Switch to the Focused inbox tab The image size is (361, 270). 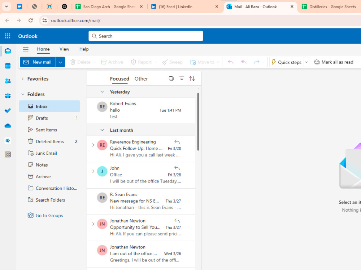pyautogui.click(x=119, y=79)
